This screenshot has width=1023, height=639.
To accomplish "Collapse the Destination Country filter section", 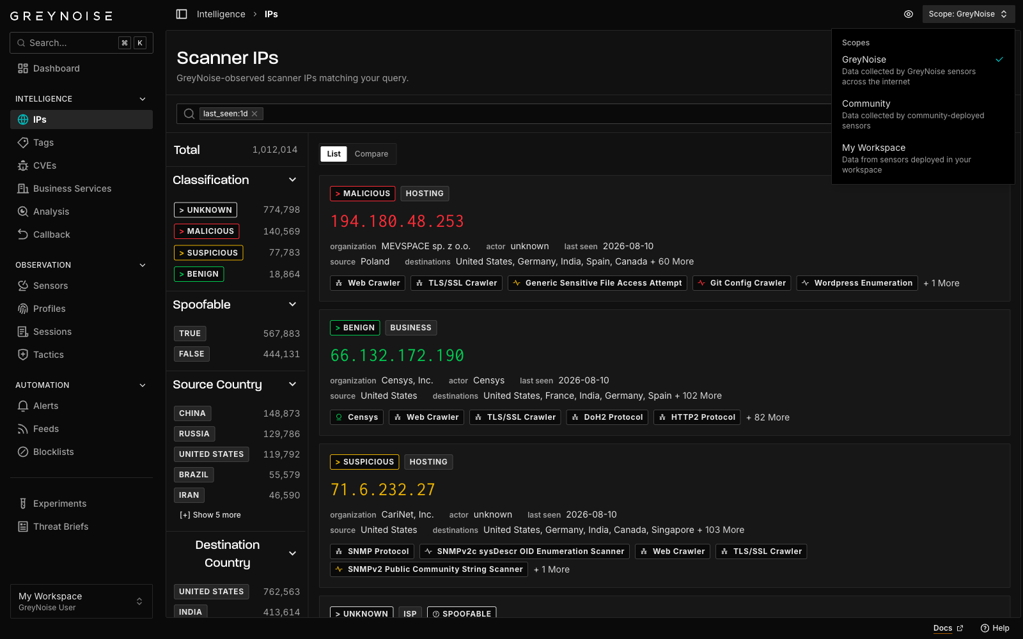I will 293,553.
